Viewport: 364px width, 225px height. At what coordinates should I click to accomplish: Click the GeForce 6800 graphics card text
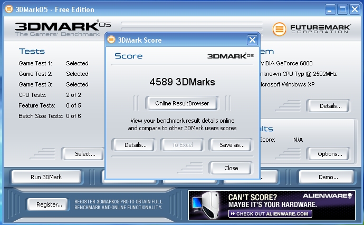click(x=286, y=63)
